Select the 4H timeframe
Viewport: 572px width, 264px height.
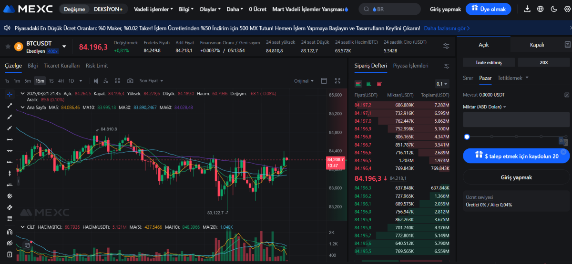[61, 81]
